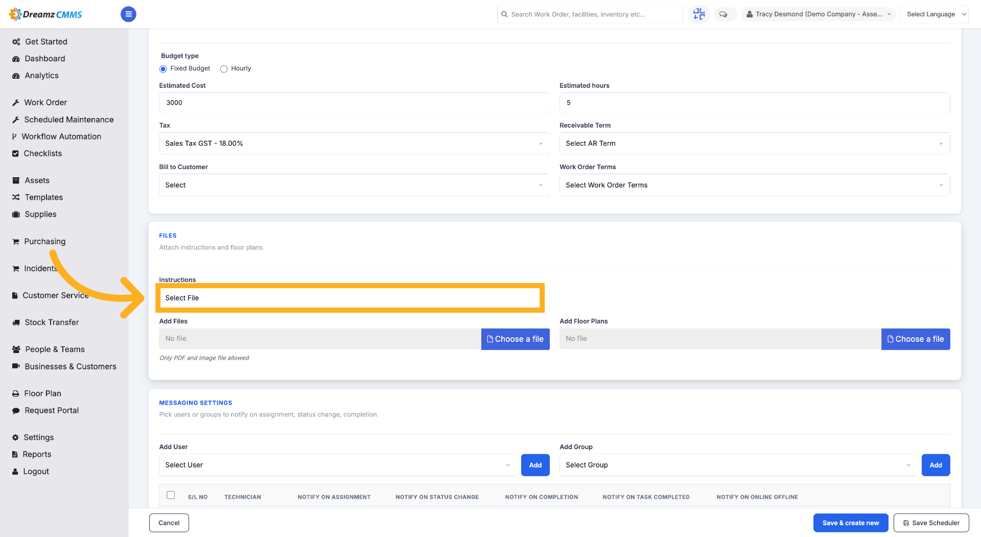Click the Save & create new button
981x537 pixels.
point(851,523)
